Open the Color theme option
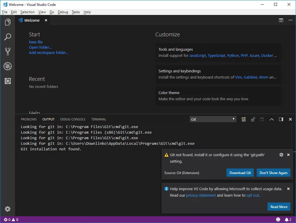Screen dimensions: 296x223 pyautogui.click(x=218, y=96)
